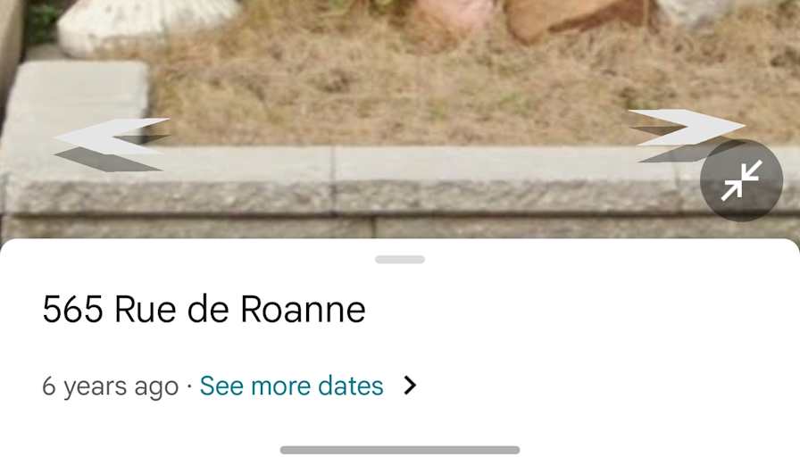This screenshot has width=800, height=457.
Task: Open the See more dates link
Action: coord(291,386)
